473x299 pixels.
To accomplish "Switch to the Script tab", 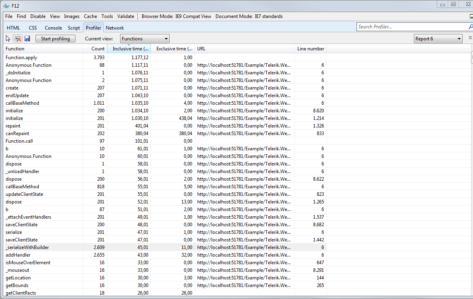I will pos(73,28).
